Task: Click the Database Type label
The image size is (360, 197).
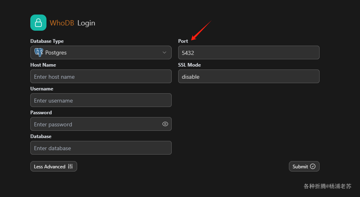Action: (47, 41)
